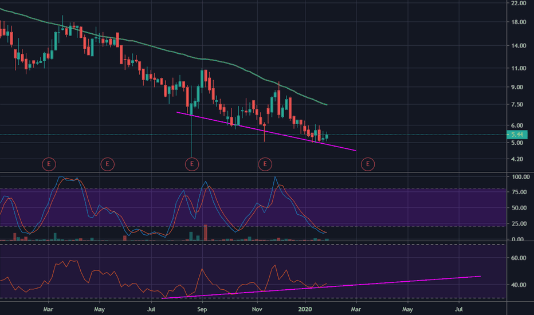Click the 25.00 stochastic axis label

tap(519, 224)
